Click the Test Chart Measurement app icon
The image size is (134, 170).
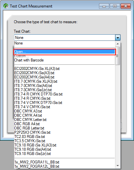(x=6, y=6)
